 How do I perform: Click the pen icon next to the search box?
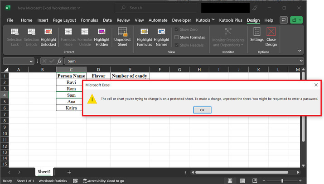[x=255, y=8]
